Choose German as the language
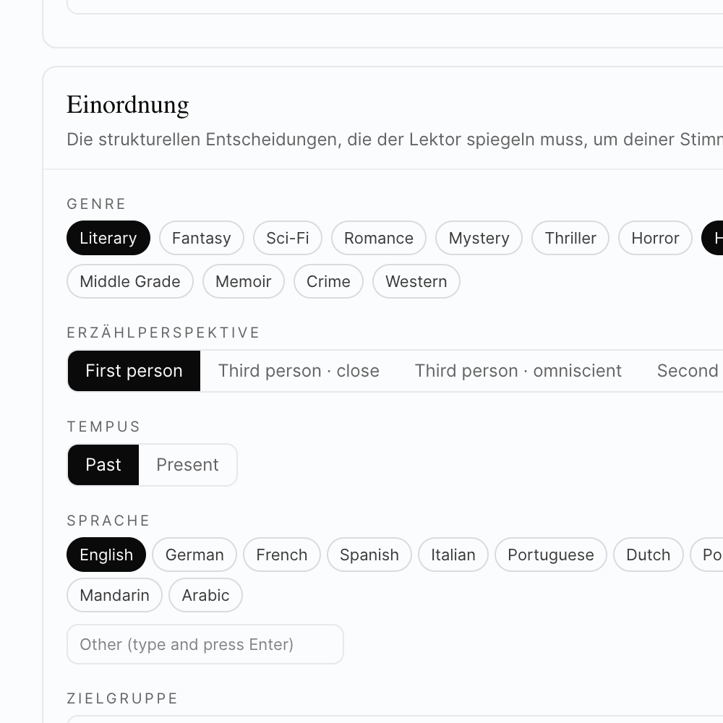Screen dimensions: 723x723 point(194,555)
